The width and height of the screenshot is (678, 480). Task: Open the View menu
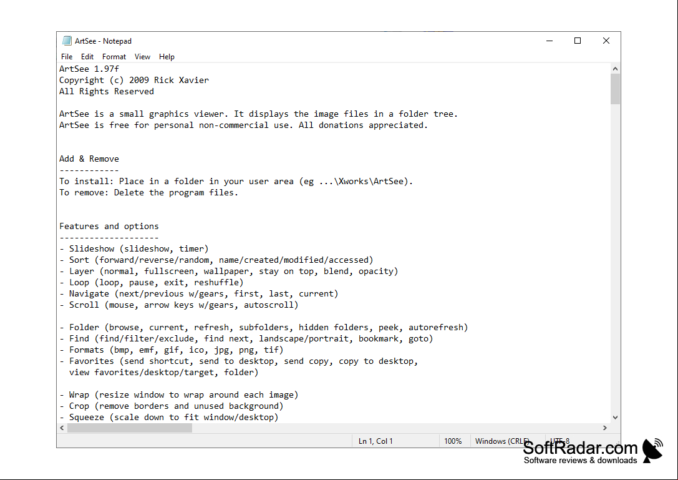(142, 57)
